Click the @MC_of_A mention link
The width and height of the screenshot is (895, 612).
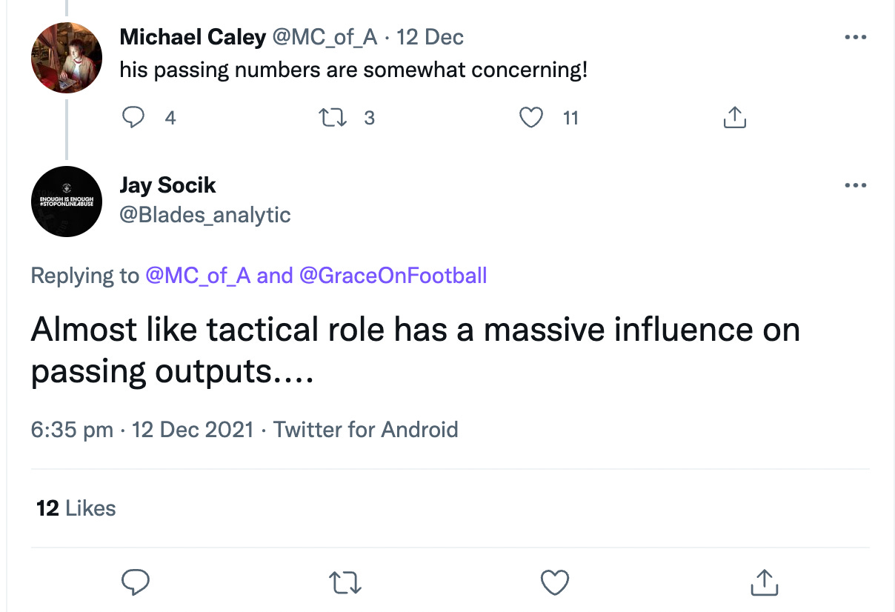pyautogui.click(x=198, y=276)
